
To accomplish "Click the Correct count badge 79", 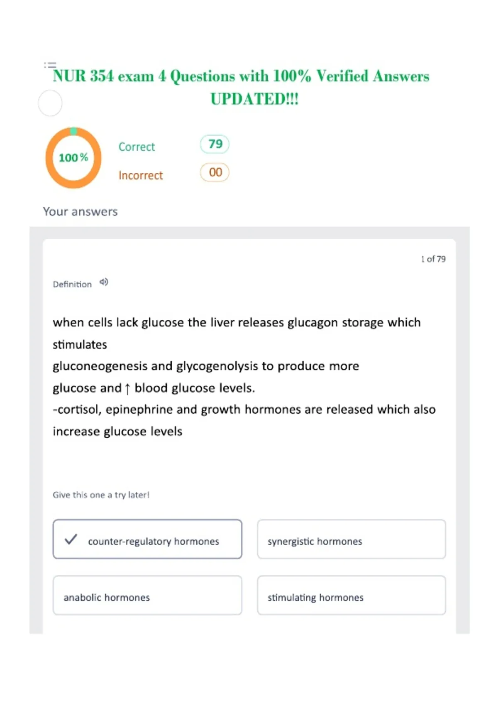I will coord(215,144).
